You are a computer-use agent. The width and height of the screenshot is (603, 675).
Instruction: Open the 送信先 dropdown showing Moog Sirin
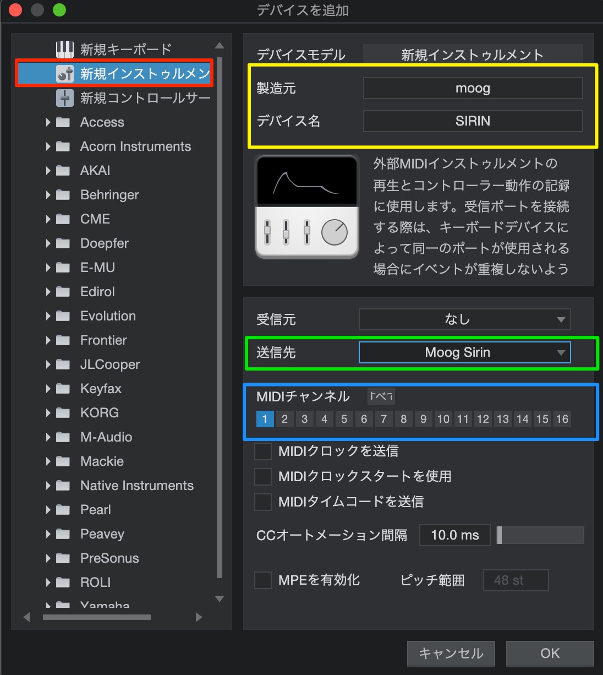(x=465, y=352)
